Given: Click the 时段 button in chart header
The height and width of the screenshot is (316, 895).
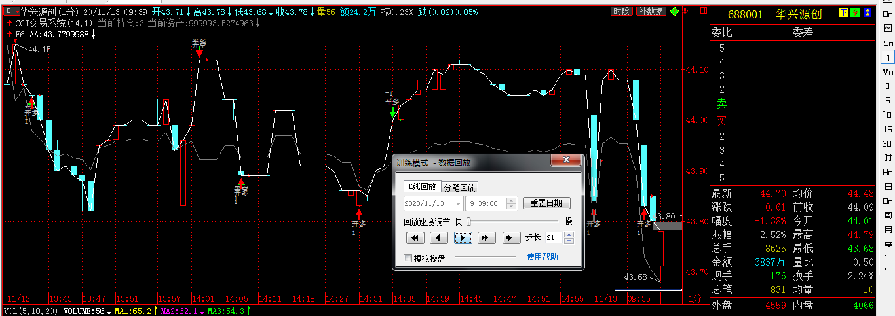Looking at the screenshot, I should tap(622, 12).
